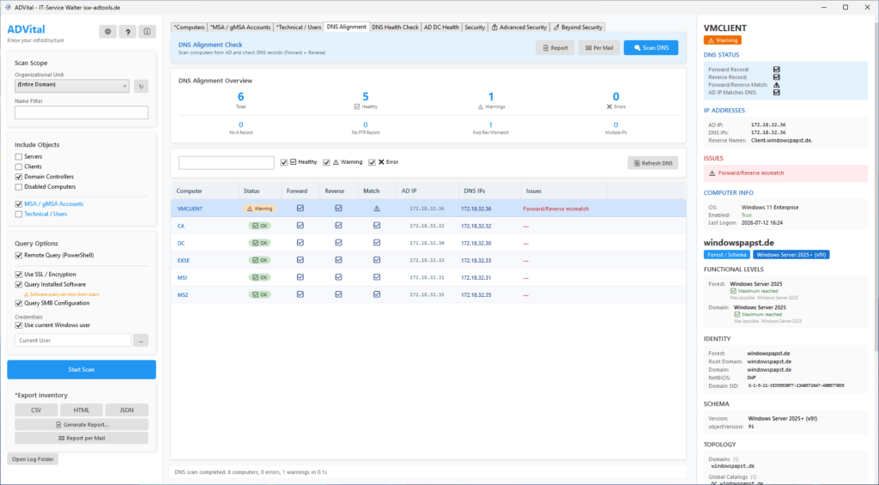
Task: Toggle the side panel layout icon
Action: [147, 32]
